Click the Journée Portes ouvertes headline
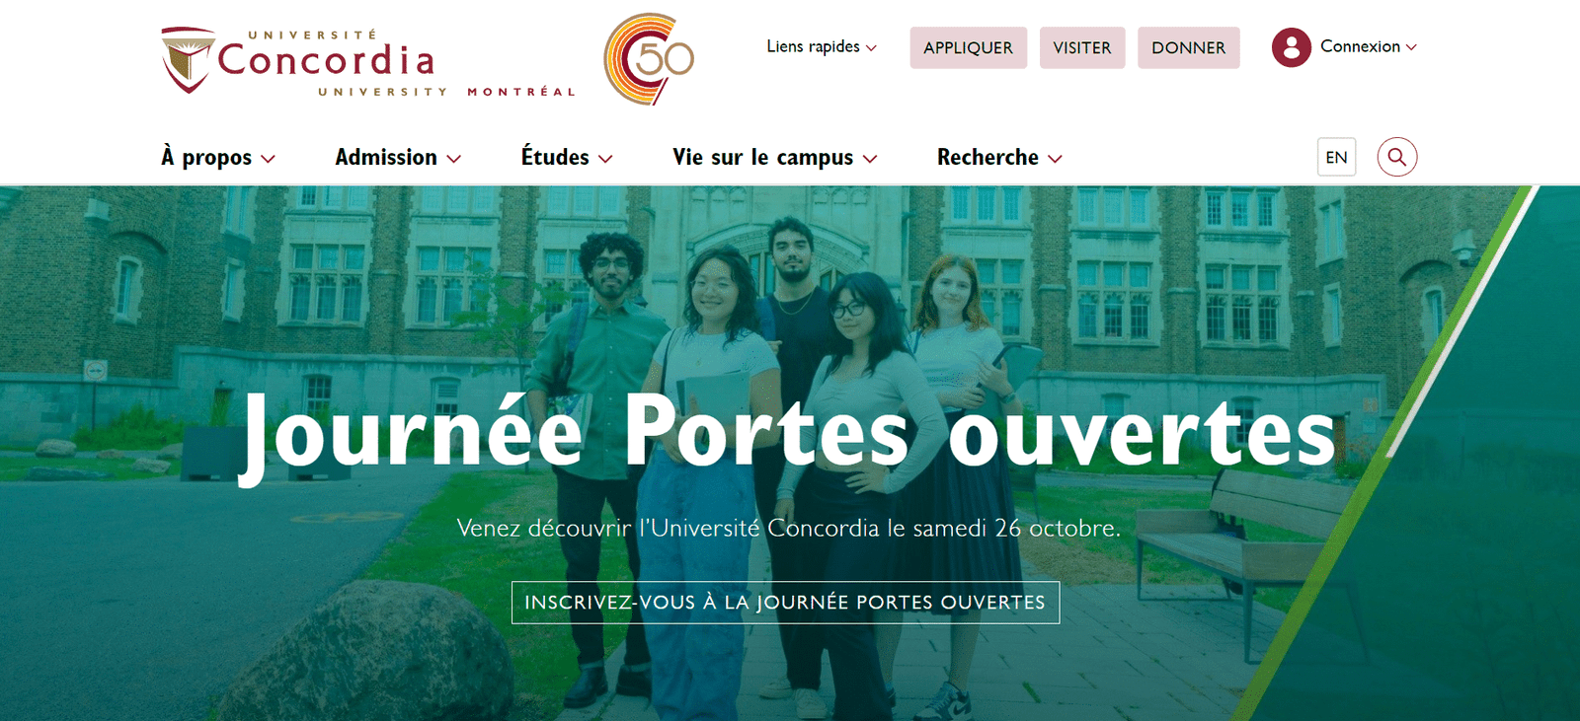This screenshot has width=1580, height=721. (787, 434)
